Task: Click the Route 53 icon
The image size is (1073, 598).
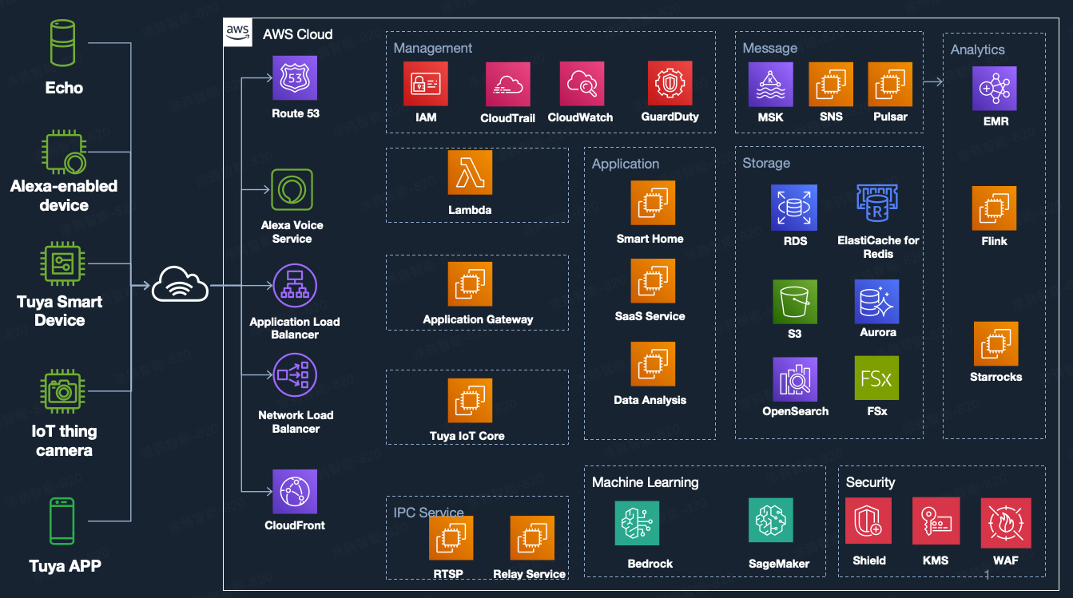Action: tap(295, 78)
